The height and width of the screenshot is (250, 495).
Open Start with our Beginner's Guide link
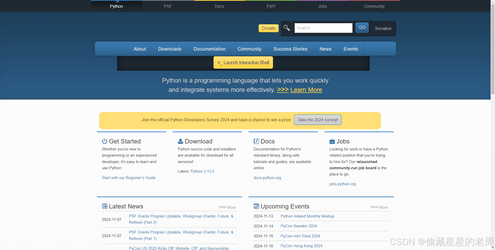[129, 178]
